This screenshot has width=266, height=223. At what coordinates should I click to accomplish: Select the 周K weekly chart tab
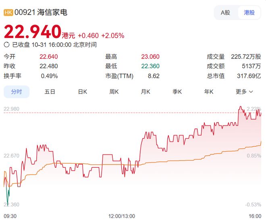pyautogui.click(x=114, y=92)
